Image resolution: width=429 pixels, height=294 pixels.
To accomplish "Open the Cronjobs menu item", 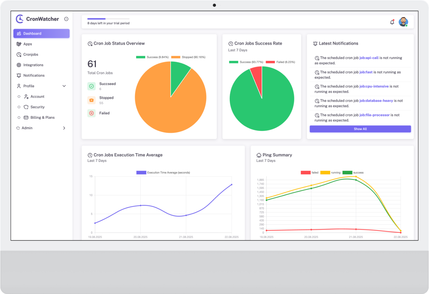I will (31, 54).
